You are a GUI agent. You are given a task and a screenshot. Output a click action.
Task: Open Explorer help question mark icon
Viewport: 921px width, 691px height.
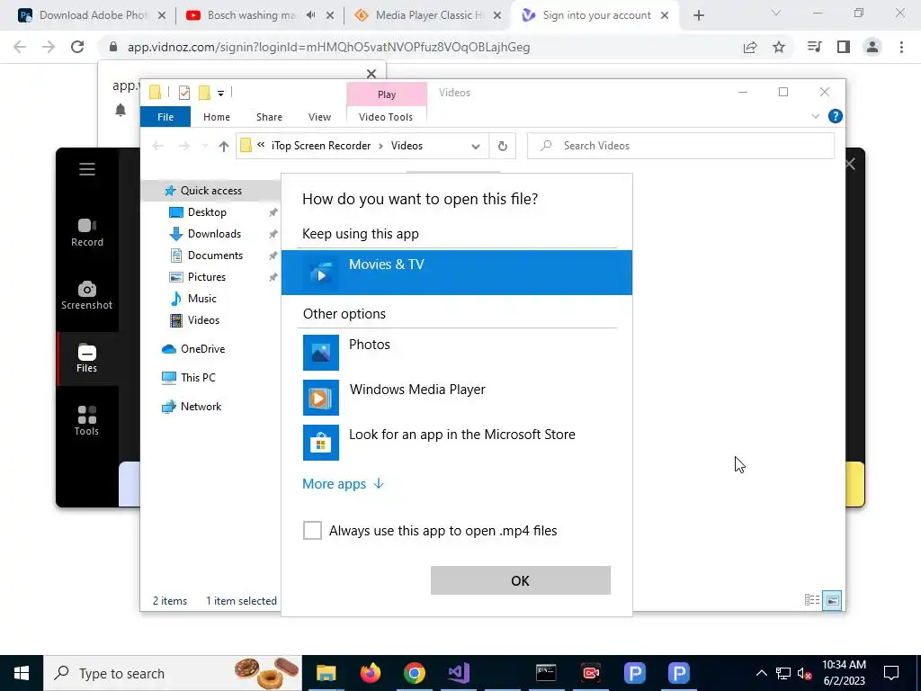click(835, 116)
